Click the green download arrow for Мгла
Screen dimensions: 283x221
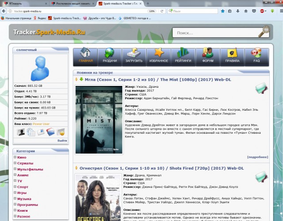(x=81, y=79)
